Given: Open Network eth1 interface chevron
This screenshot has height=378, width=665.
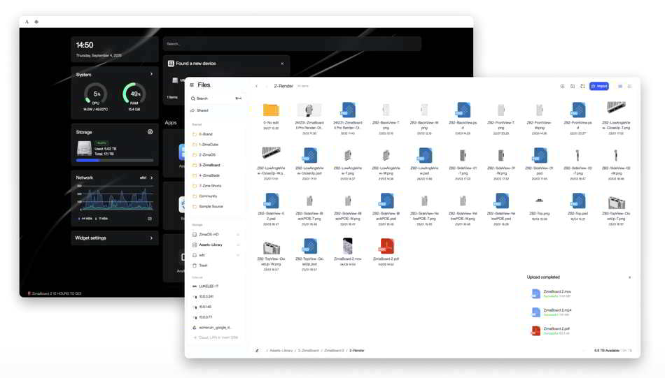Looking at the screenshot, I should [x=151, y=177].
